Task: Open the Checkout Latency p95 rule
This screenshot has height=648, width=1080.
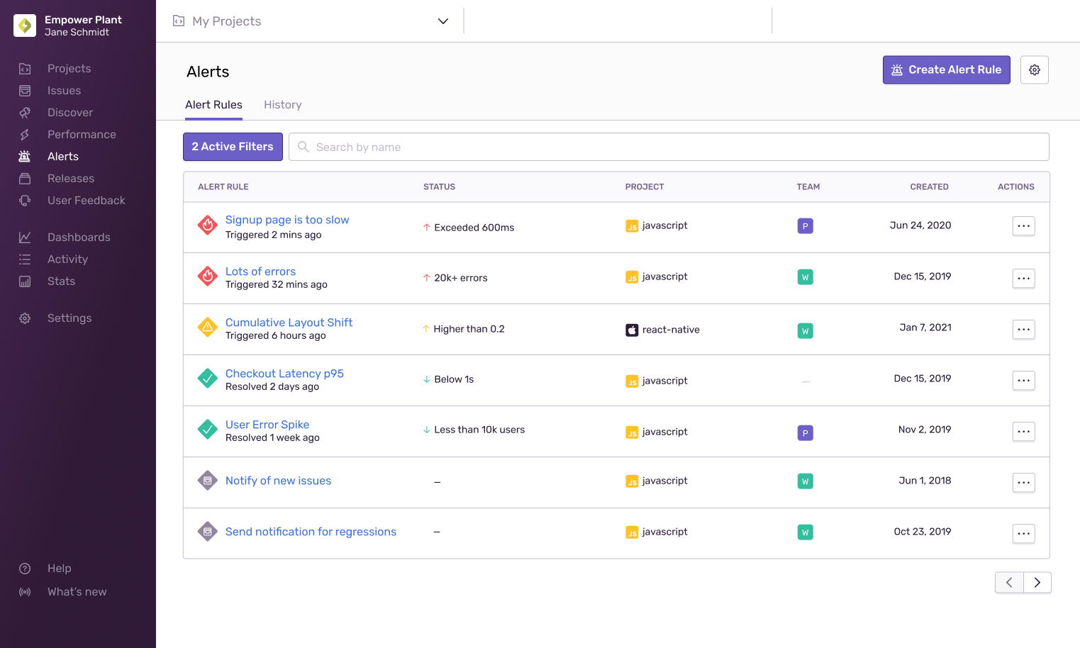Action: [284, 374]
